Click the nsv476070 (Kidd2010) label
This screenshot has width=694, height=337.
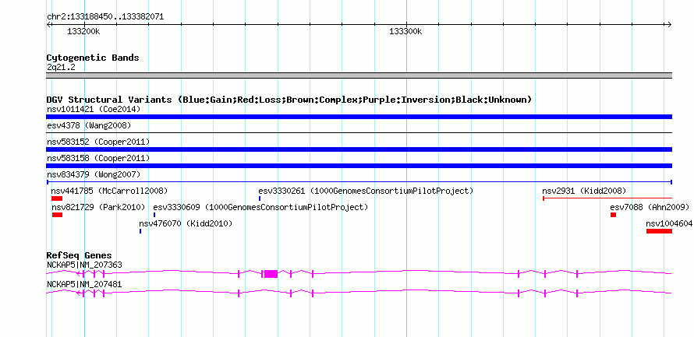click(x=186, y=223)
